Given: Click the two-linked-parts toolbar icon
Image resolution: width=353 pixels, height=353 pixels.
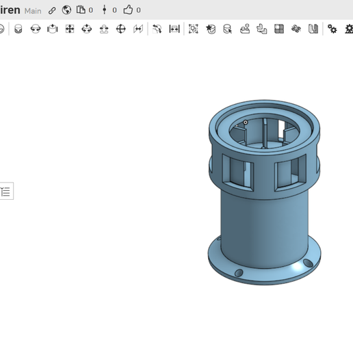Looking at the screenshot, I should [x=262, y=29].
